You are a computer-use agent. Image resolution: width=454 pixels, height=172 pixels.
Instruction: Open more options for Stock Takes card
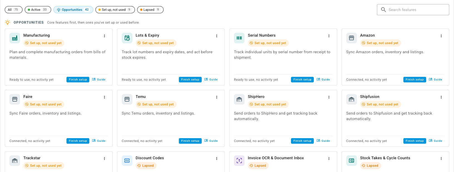click(x=441, y=158)
